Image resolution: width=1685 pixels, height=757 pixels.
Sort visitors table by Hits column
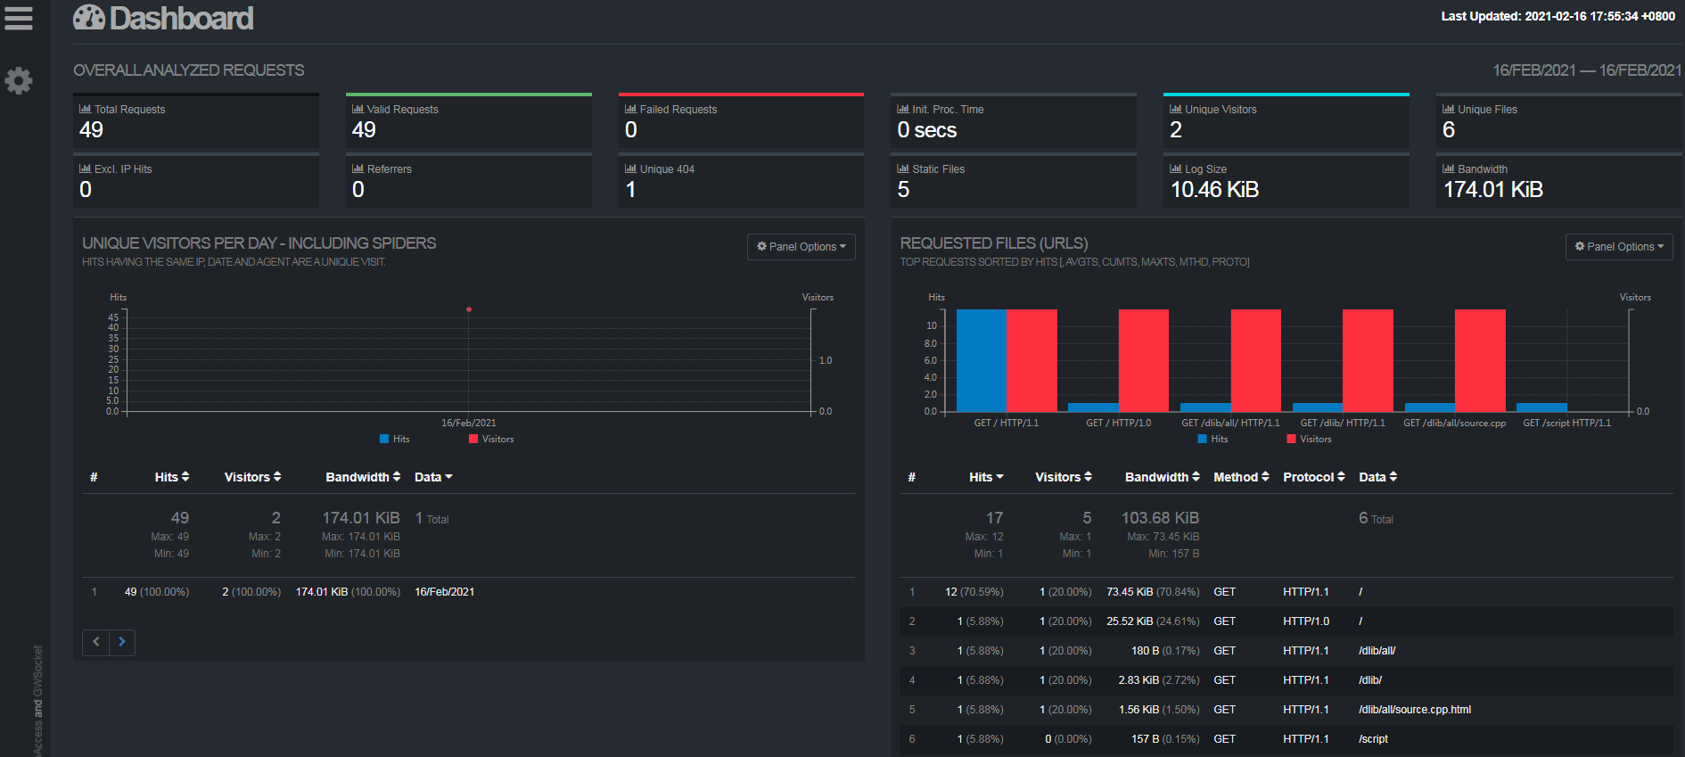(172, 477)
